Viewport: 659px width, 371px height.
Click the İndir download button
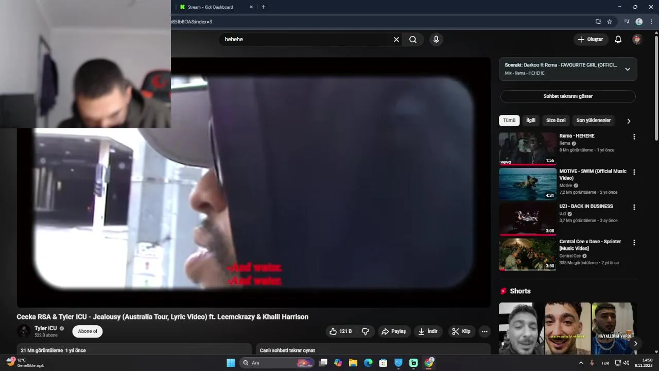[x=428, y=331]
